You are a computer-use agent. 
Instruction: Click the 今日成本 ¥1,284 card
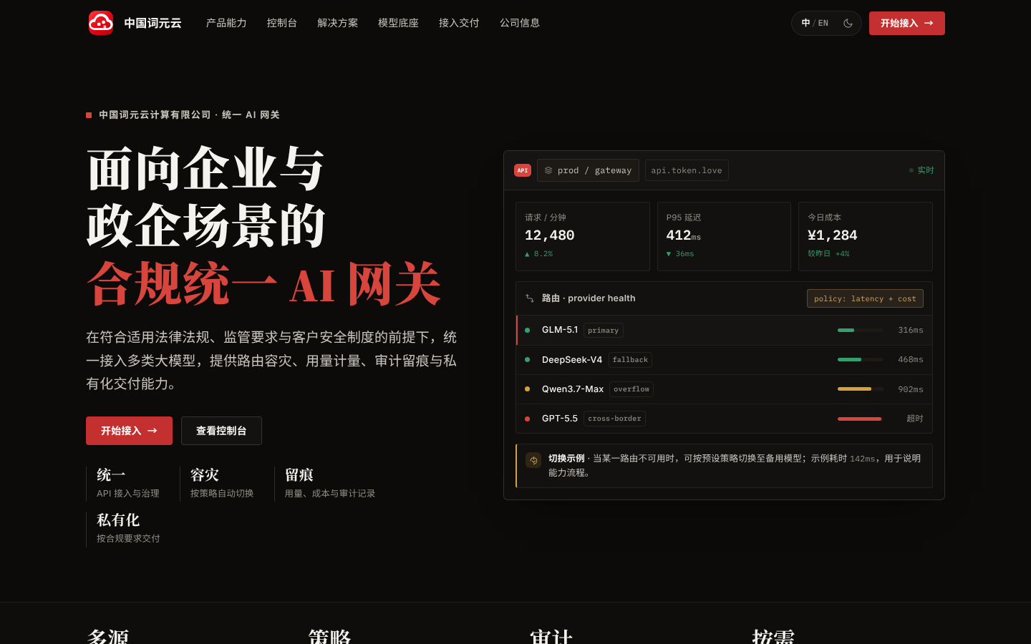point(866,236)
